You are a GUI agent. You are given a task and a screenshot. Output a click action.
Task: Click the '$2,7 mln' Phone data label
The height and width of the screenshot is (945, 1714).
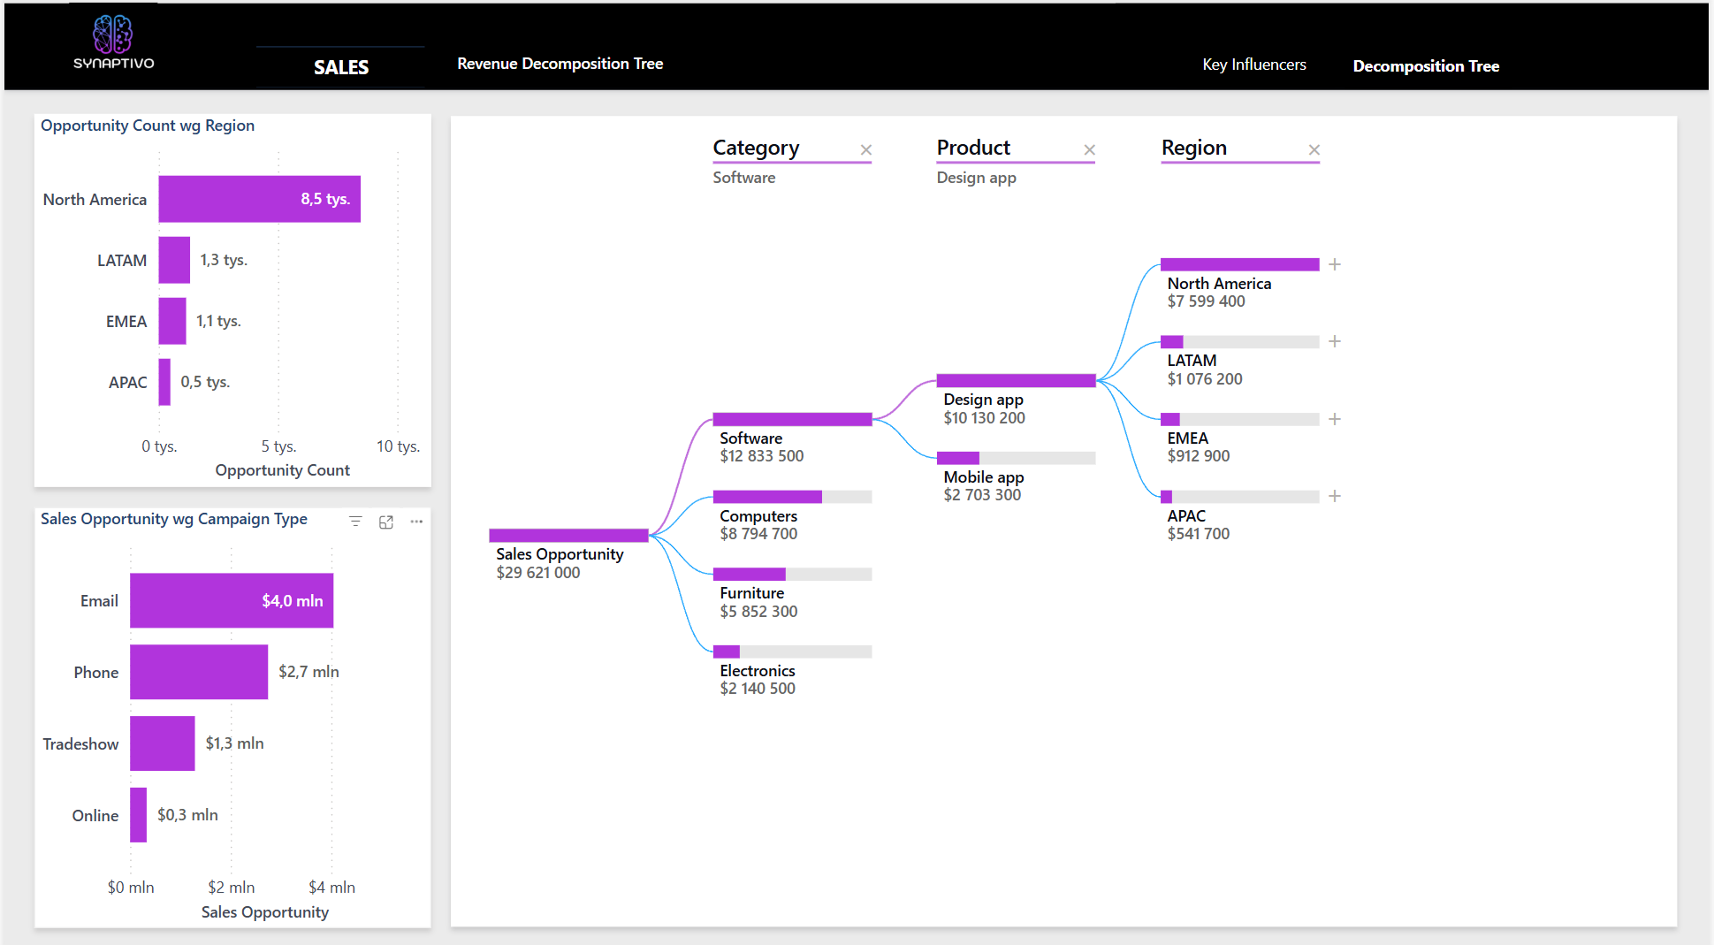[x=309, y=672]
